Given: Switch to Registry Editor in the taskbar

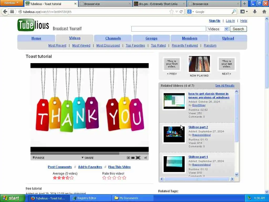Looking at the screenshot, I should tap(91, 198).
